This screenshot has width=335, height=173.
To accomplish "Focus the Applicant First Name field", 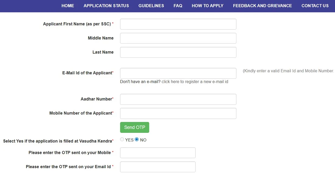I will pyautogui.click(x=178, y=24).
